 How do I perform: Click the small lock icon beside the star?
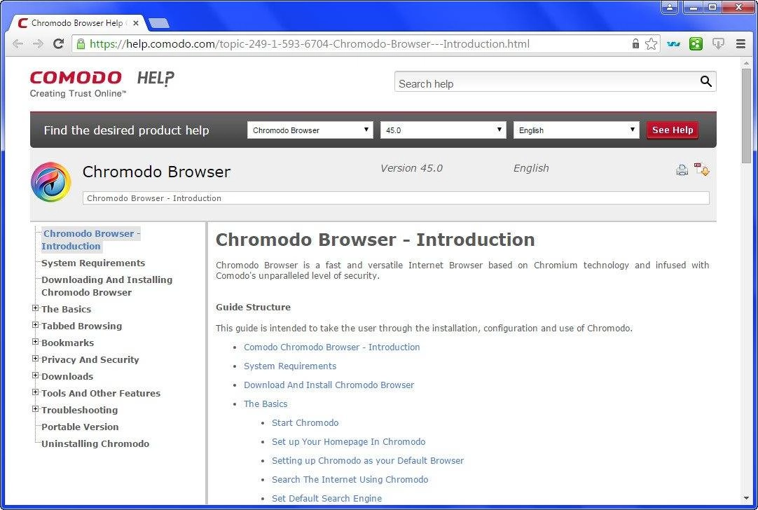point(635,43)
